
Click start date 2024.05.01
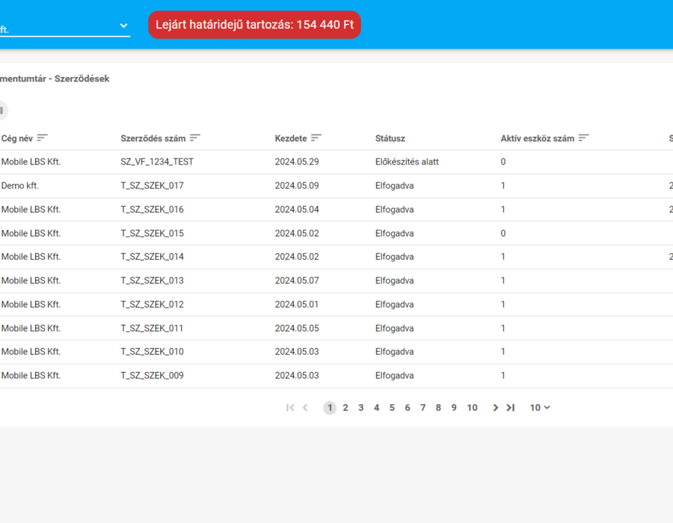coord(297,304)
